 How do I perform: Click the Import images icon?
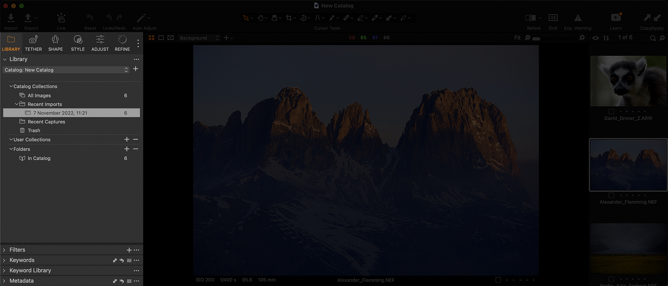coord(11,18)
